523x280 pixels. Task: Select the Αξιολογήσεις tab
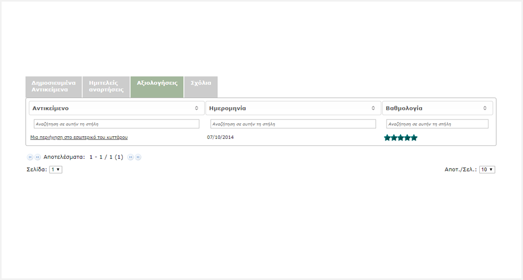pos(157,83)
